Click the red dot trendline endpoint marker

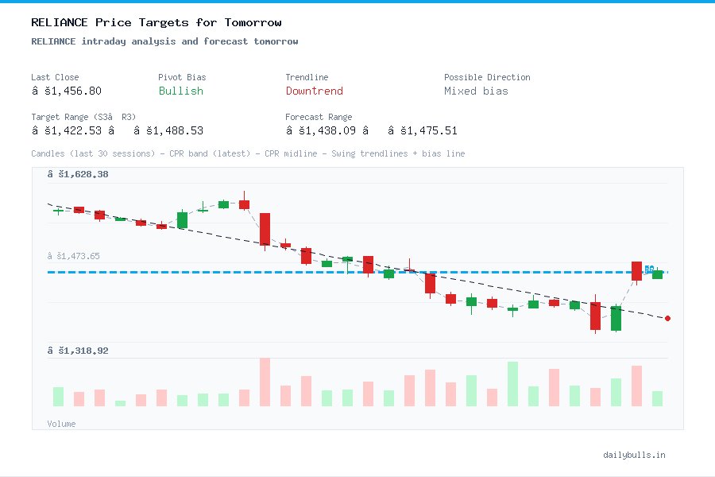click(x=668, y=318)
